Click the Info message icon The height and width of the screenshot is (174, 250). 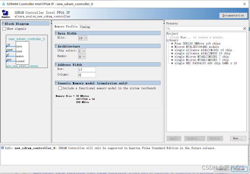pos(3,148)
